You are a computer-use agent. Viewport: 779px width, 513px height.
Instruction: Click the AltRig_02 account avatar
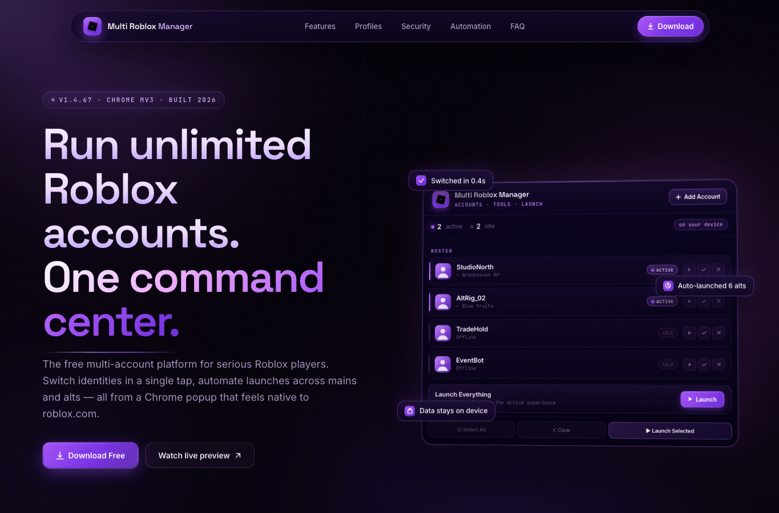pos(443,302)
